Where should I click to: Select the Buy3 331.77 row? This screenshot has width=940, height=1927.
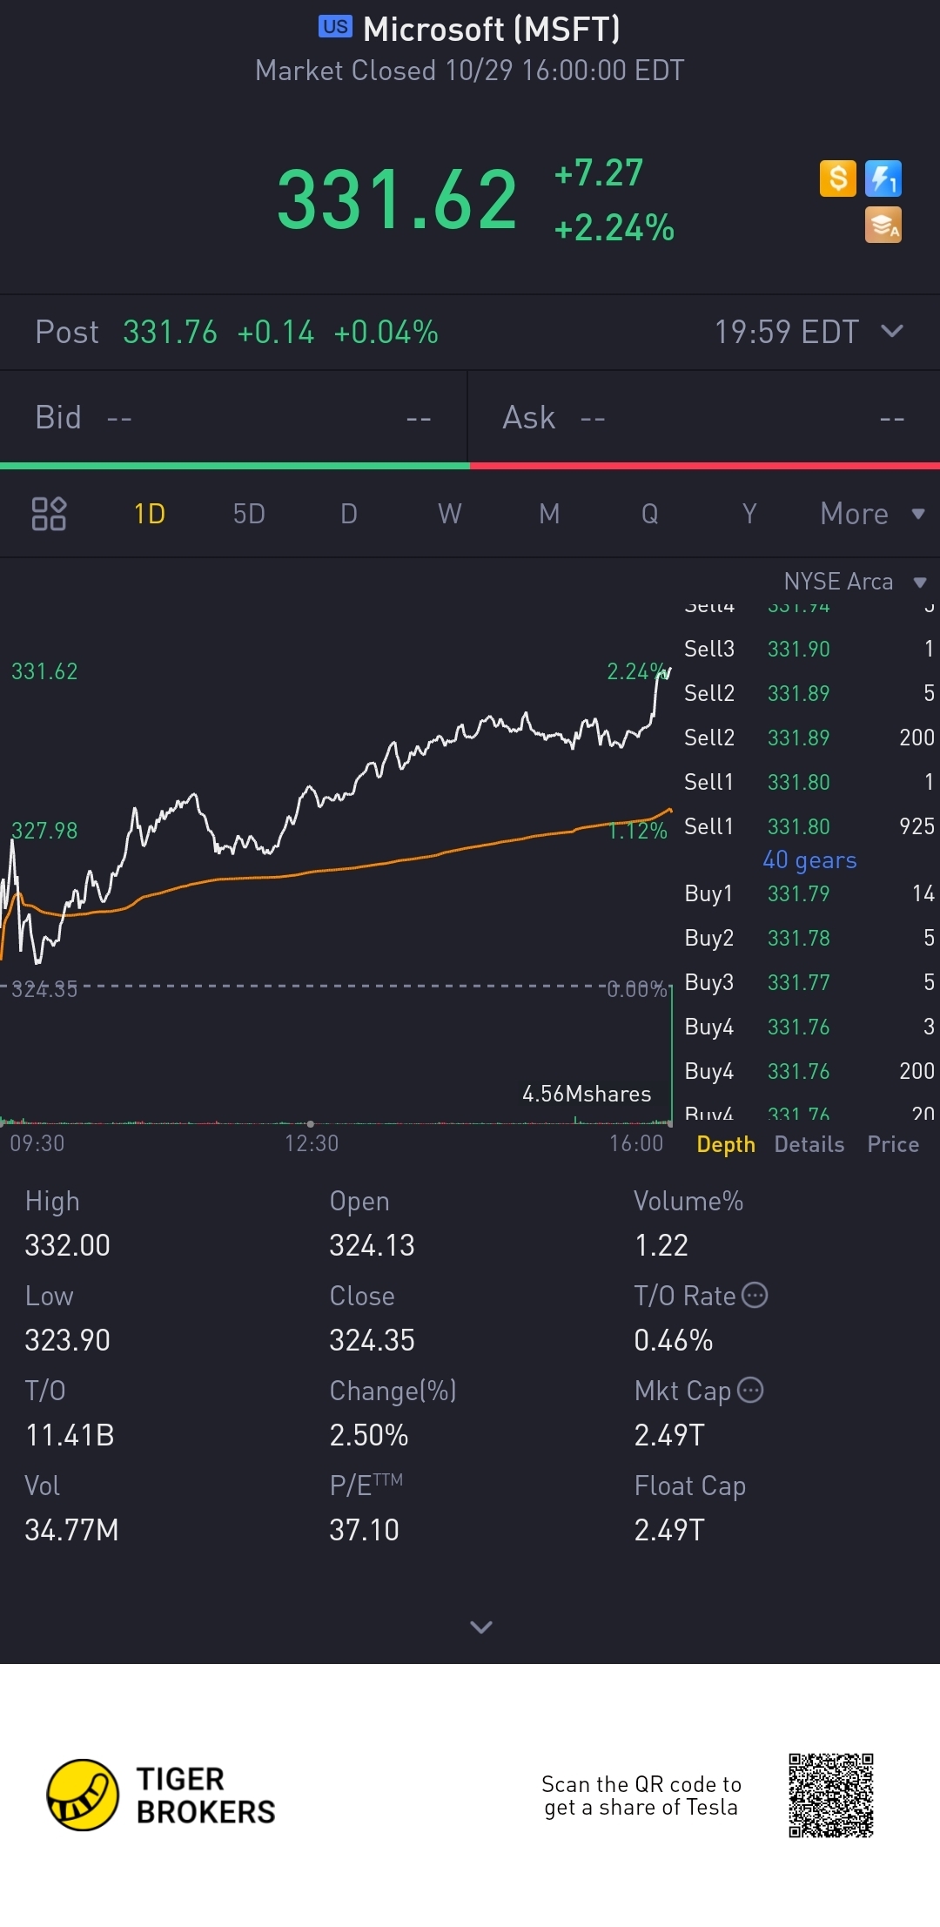click(x=809, y=982)
